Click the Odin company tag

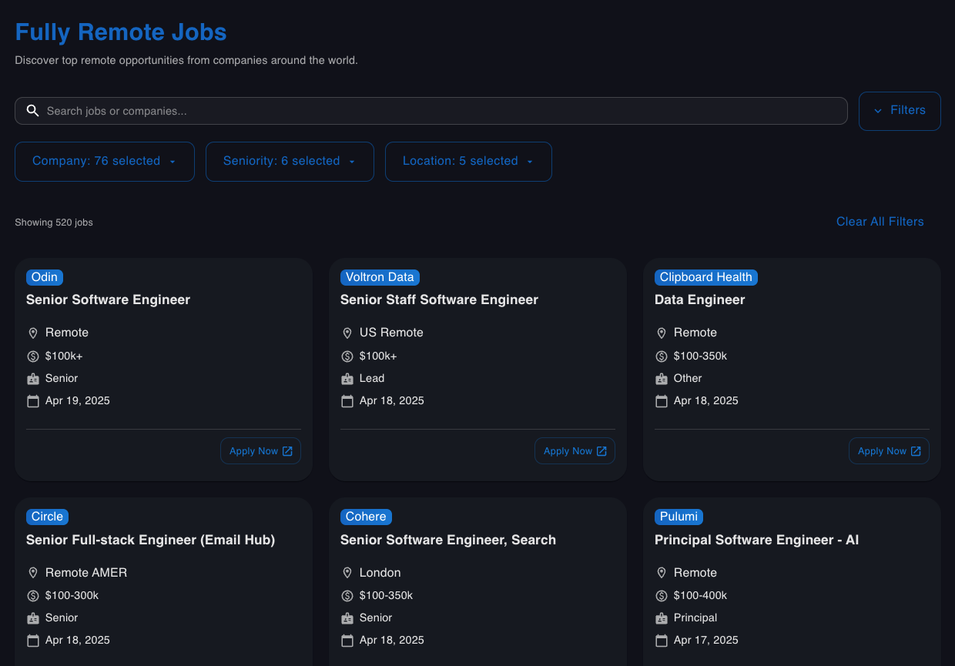45,277
